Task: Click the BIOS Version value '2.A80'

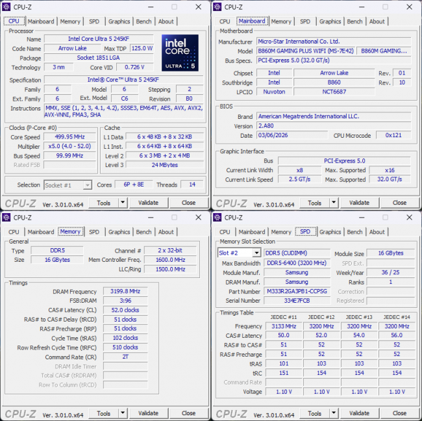Action: [334, 126]
